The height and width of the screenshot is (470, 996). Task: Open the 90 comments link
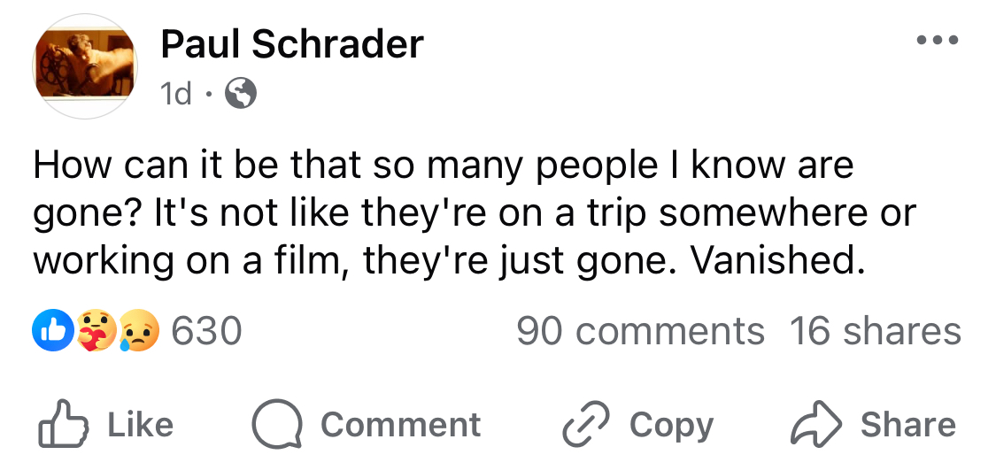pos(640,331)
